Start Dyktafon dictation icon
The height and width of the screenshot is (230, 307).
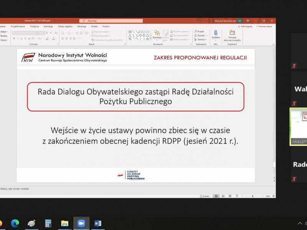click(x=216, y=33)
